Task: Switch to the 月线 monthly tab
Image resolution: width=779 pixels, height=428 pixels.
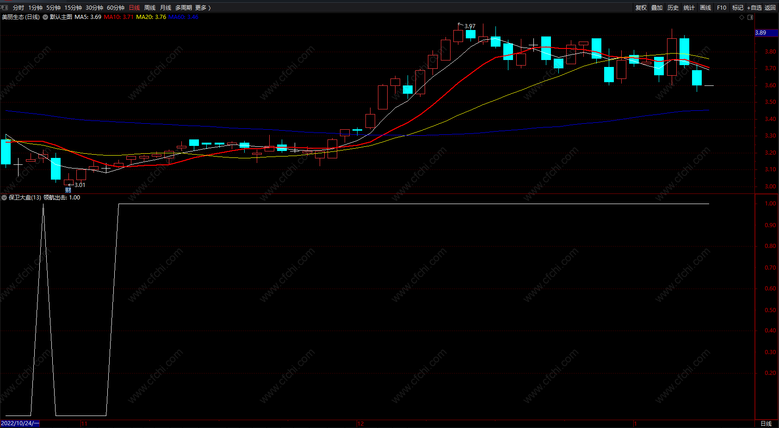Action: click(166, 8)
